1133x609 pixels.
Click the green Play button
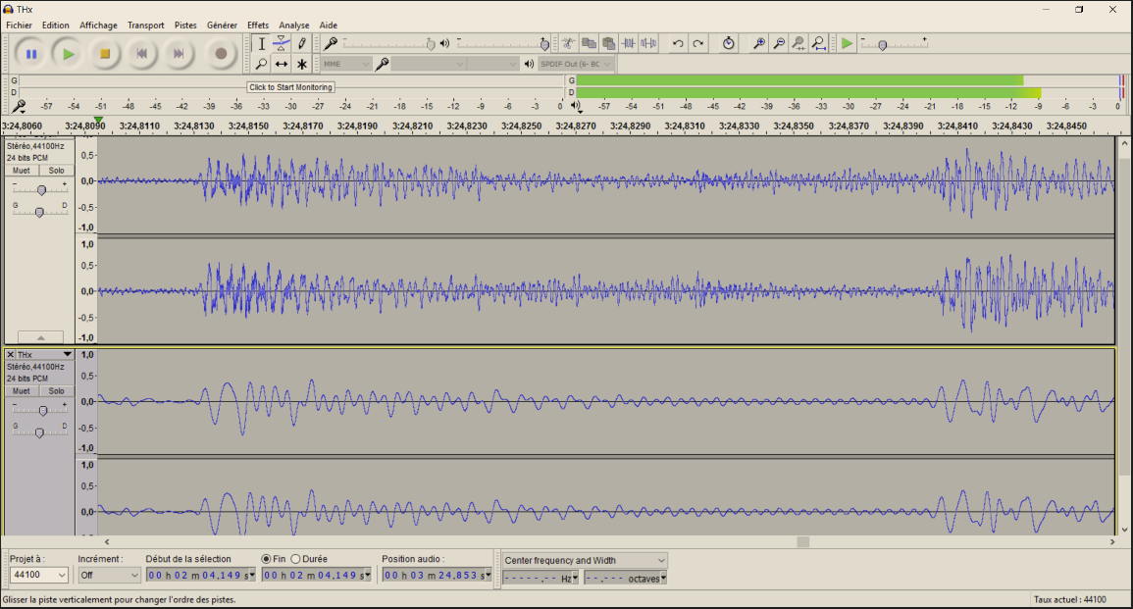click(x=68, y=54)
